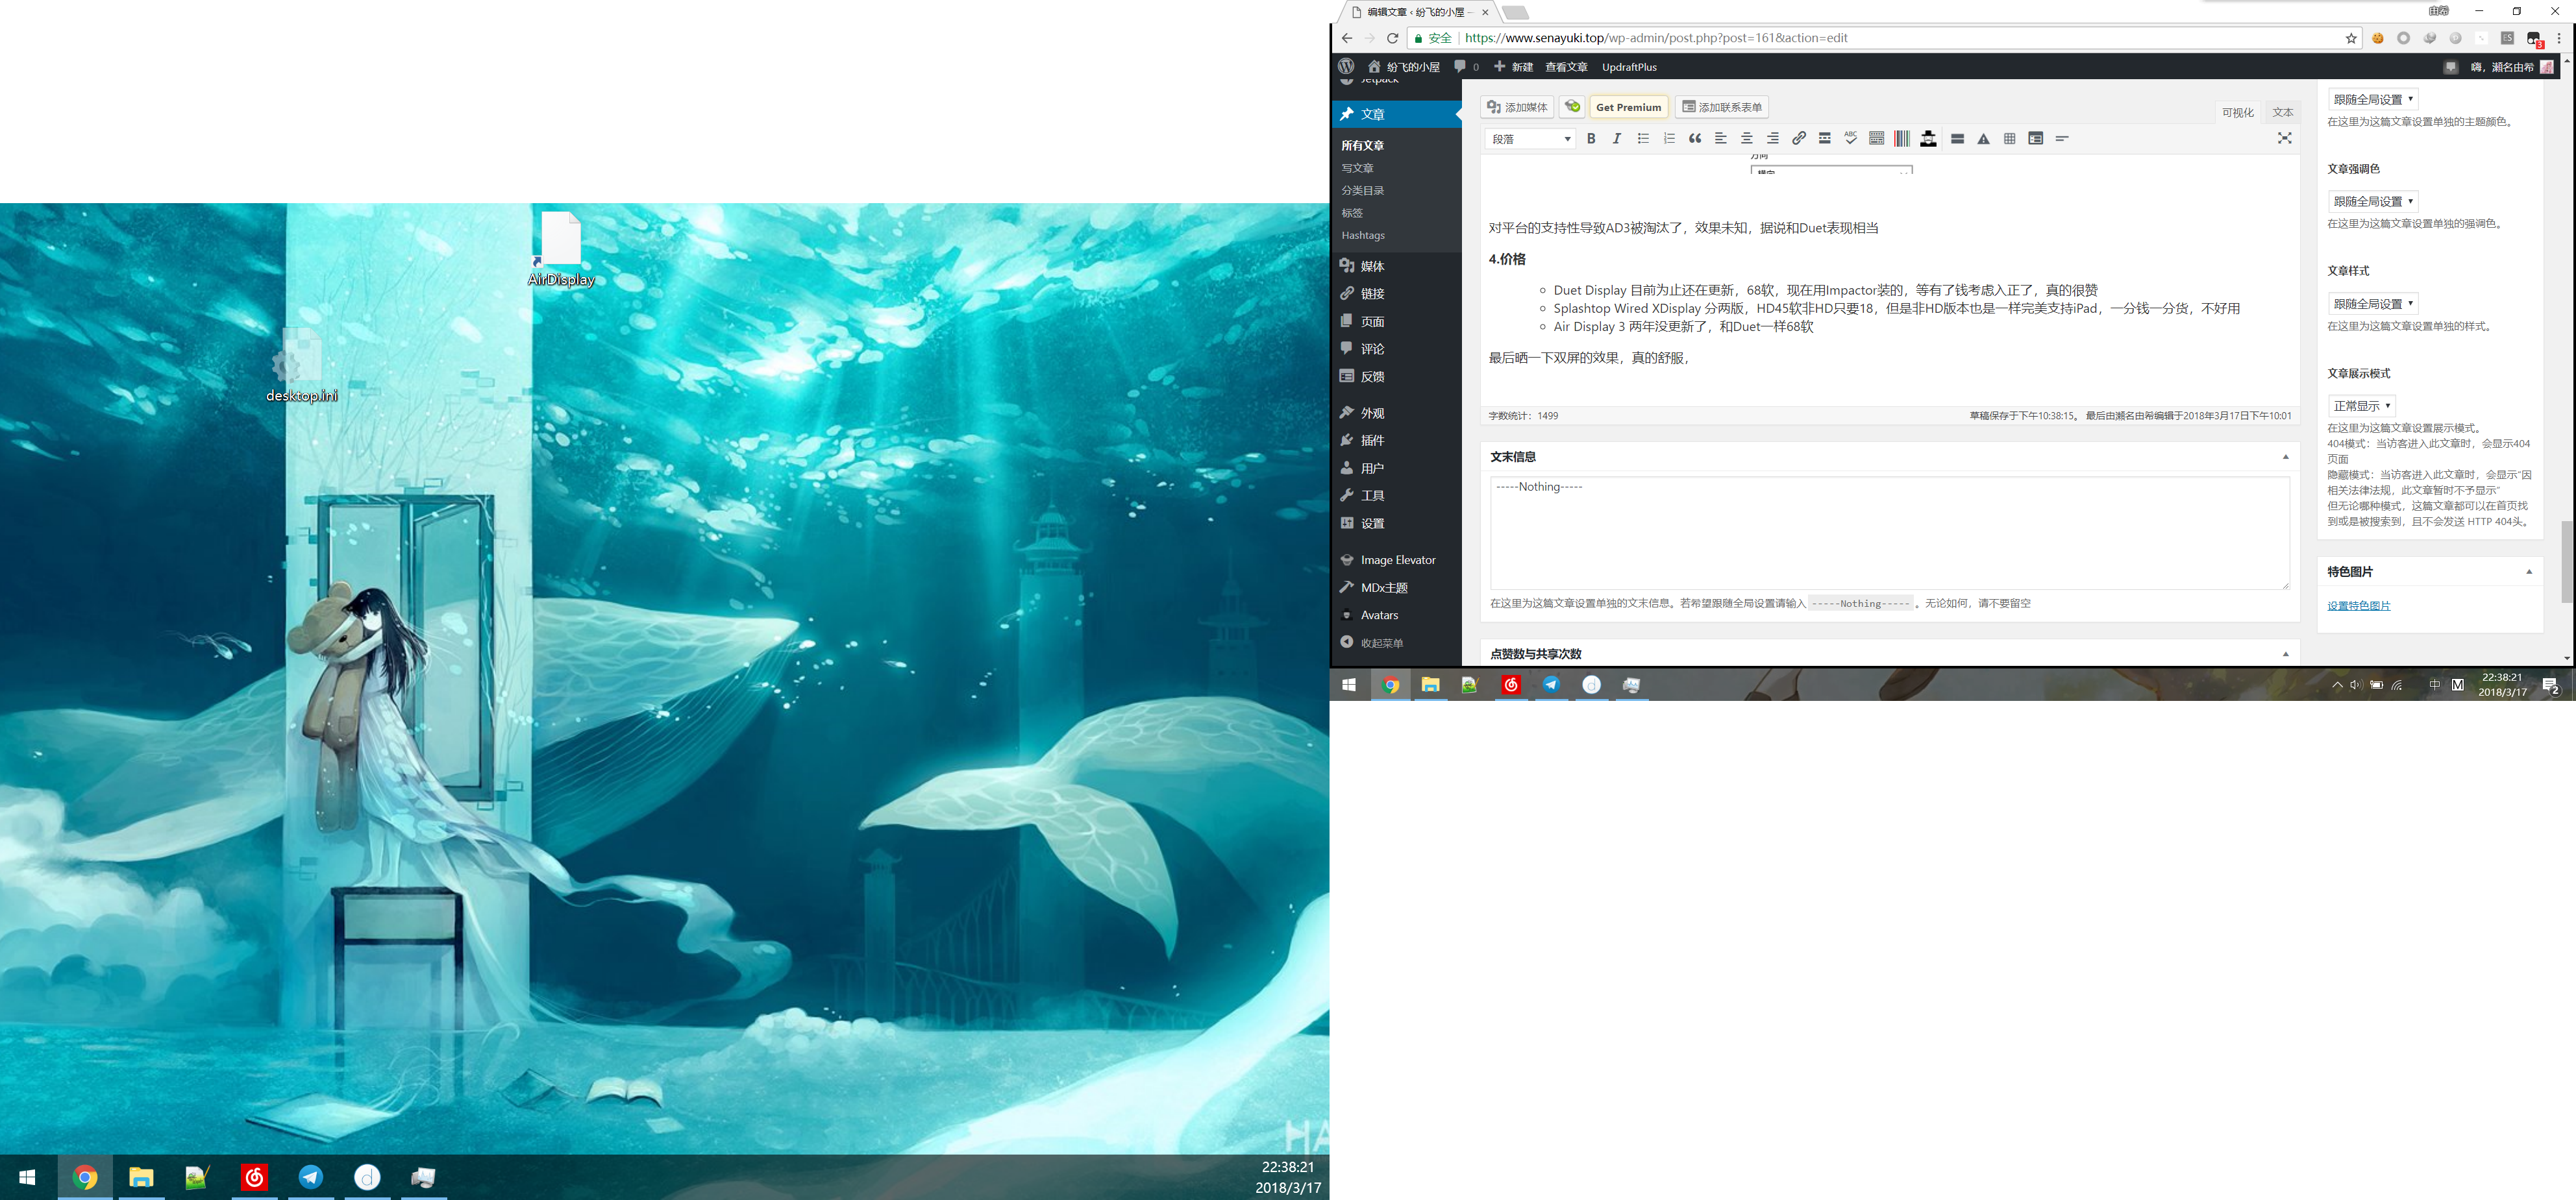Open the AirDisplay desktop shortcut

point(561,249)
